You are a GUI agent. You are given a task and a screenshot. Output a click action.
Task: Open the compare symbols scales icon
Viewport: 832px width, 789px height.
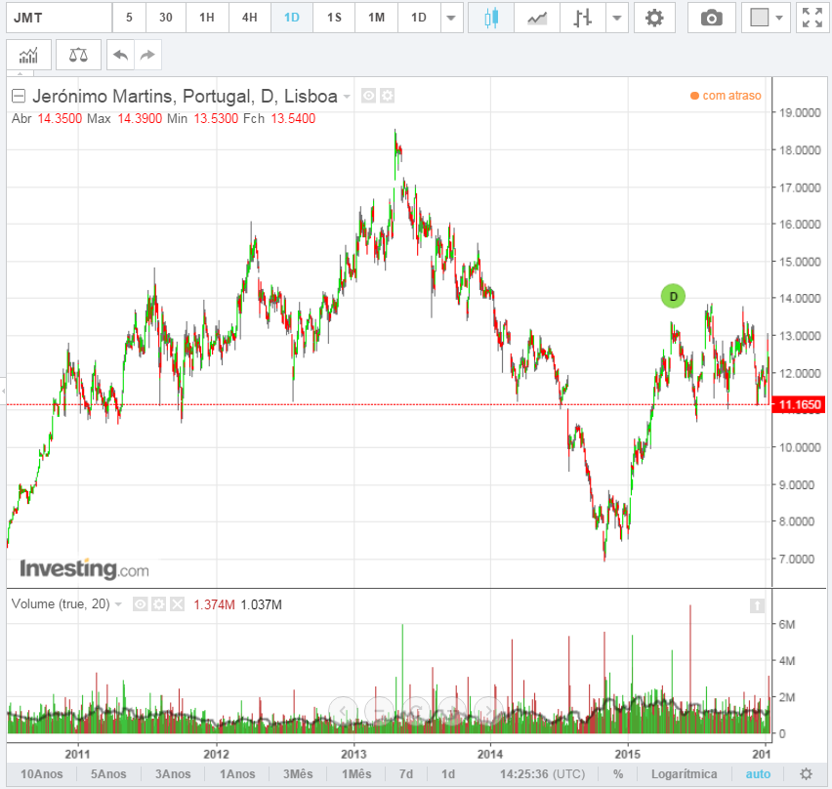click(78, 55)
